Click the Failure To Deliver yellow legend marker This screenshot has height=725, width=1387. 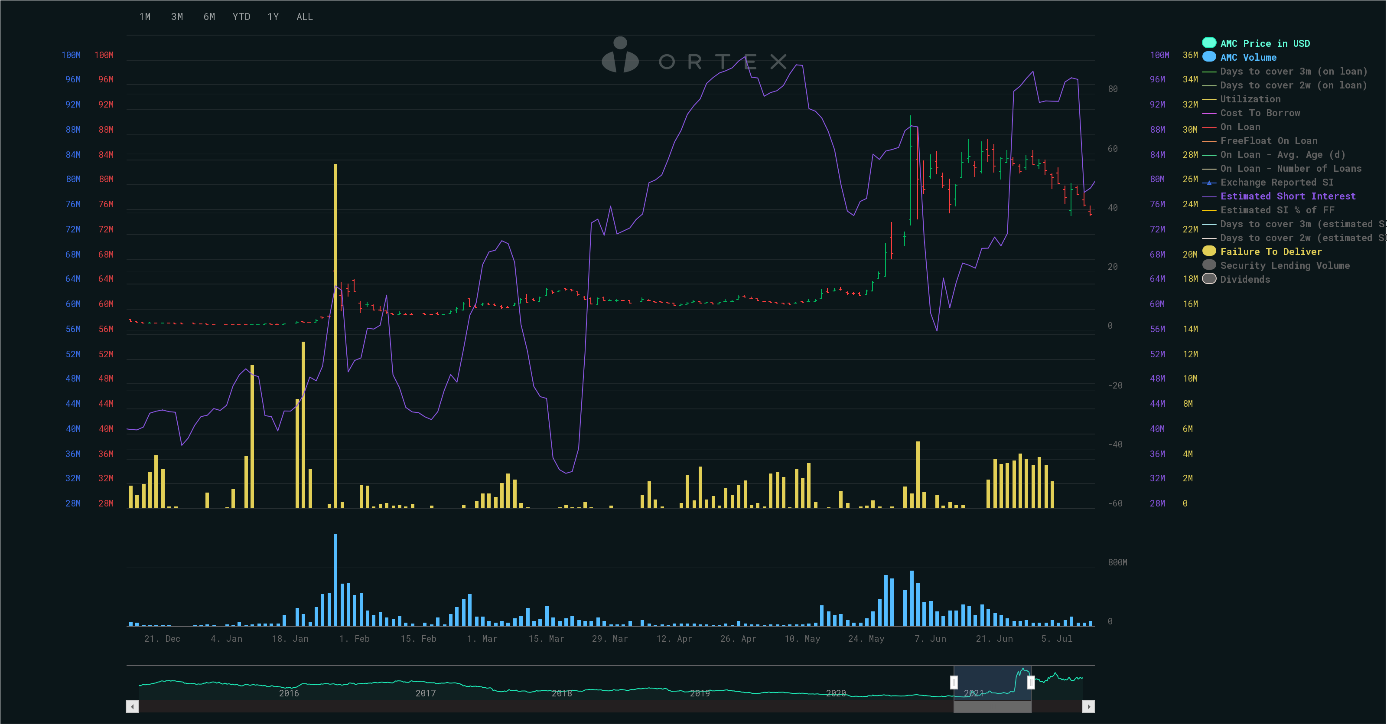click(1209, 251)
